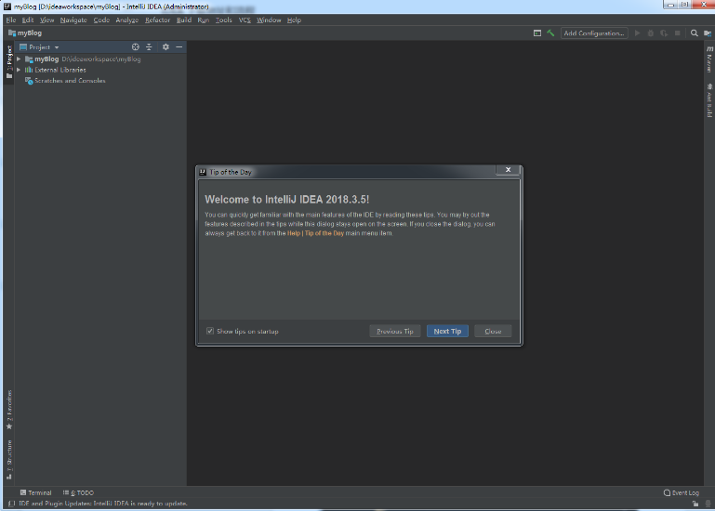Open the Code menu
Viewport: 715px width, 511px height.
click(101, 20)
